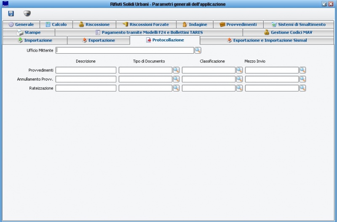Screen dimensions: 337x222
Task: Search Classificazione for Provvedimenti row
Action: (239, 70)
